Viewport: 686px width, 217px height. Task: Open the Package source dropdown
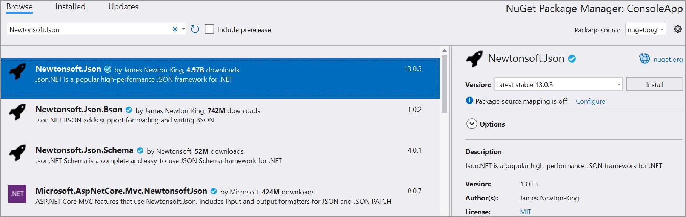645,29
